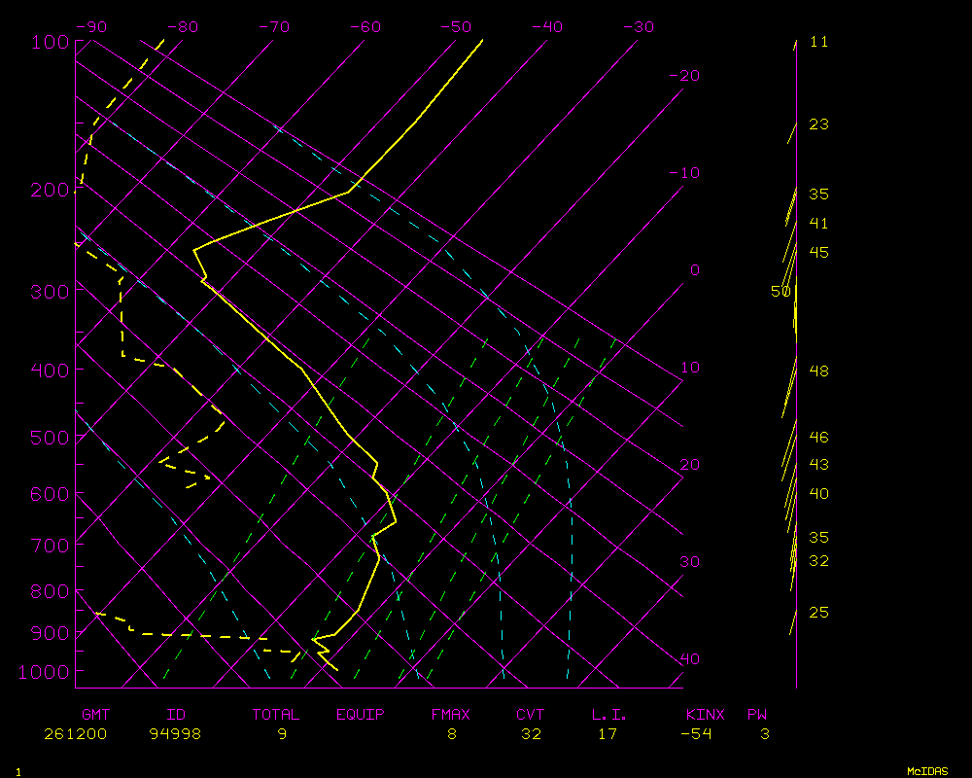Select the FMAX column header
This screenshot has height=778, width=972.
pos(450,715)
